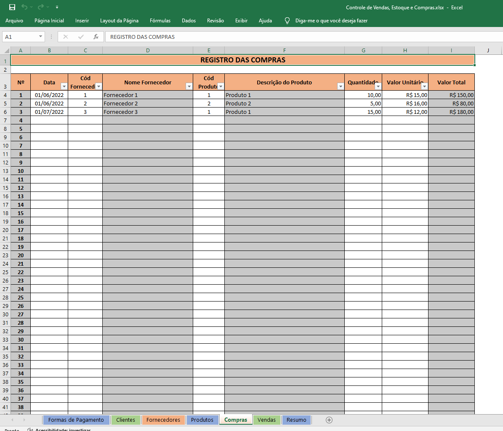Click the Undo arrow icon
Image resolution: width=503 pixels, height=431 pixels.
click(24, 7)
